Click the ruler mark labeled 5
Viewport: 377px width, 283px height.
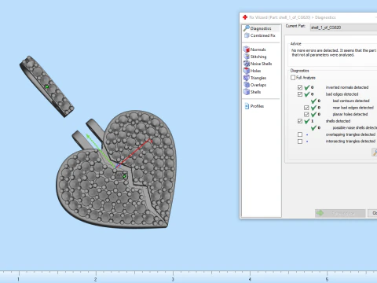pyautogui.click(x=327, y=279)
